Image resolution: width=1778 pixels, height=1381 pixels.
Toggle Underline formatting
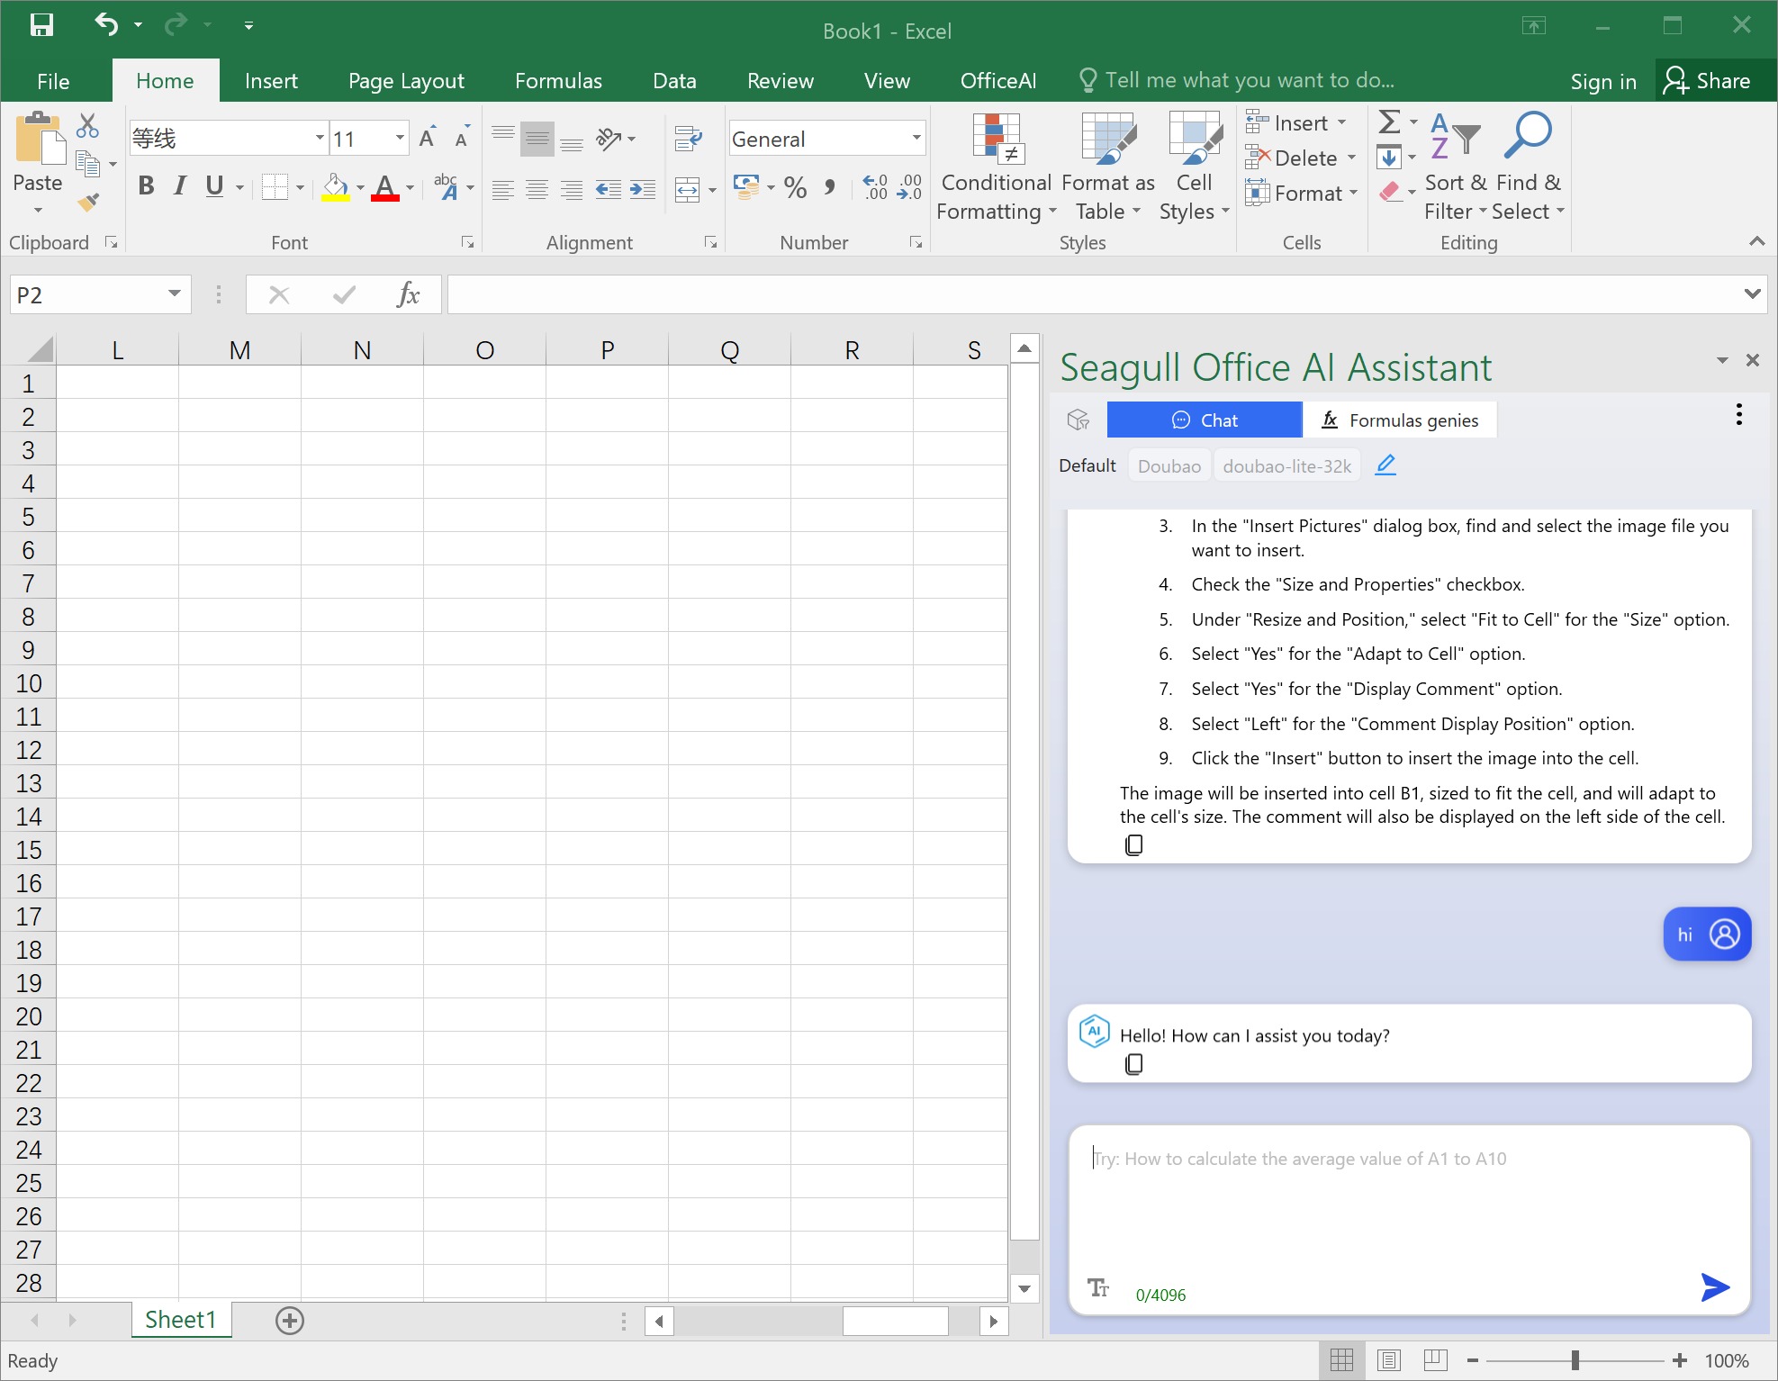(x=214, y=186)
